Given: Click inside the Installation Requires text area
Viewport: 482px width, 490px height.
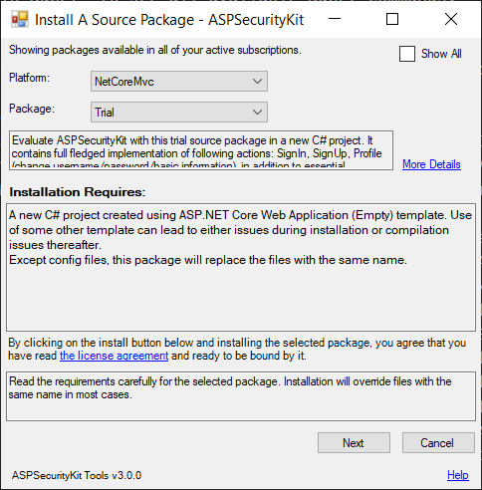Looking at the screenshot, I should point(241,267).
